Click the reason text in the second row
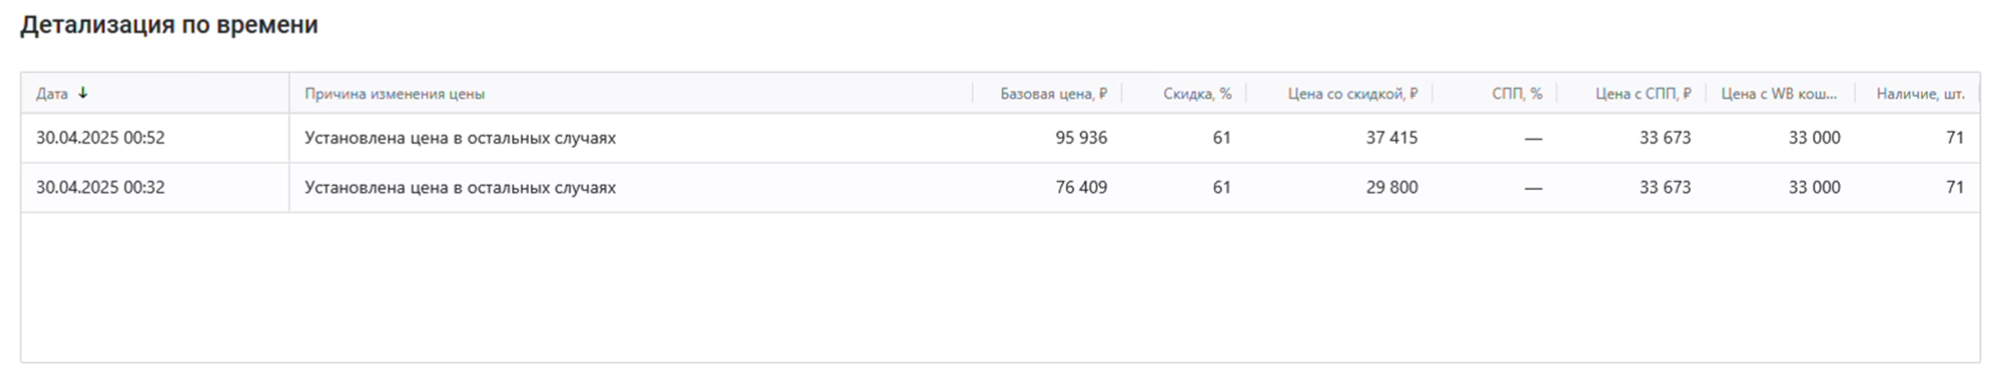The height and width of the screenshot is (372, 1991). click(460, 187)
